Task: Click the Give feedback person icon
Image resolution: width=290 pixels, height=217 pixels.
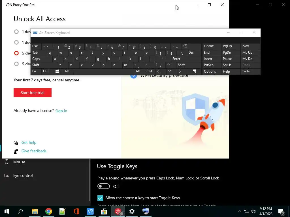Action: 16,151
